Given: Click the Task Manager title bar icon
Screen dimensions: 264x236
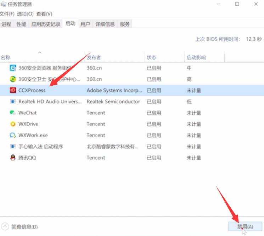Looking at the screenshot, I should coord(4,4).
